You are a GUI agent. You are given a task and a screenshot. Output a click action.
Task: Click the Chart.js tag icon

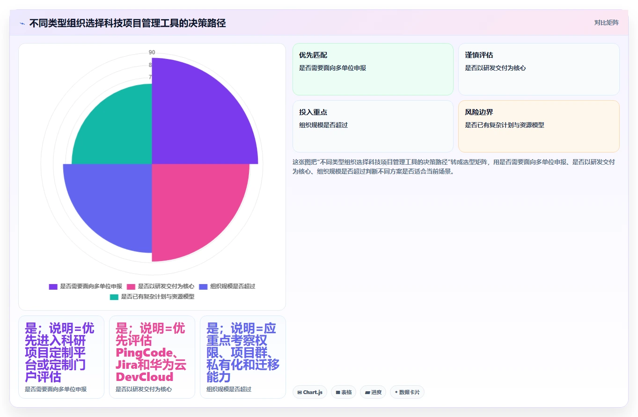pos(300,392)
